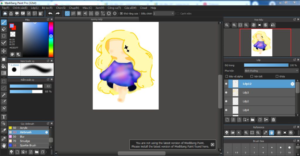The height and width of the screenshot is (156, 300).
Task: Pick the Magic Wand selection tool
Action: (4, 95)
